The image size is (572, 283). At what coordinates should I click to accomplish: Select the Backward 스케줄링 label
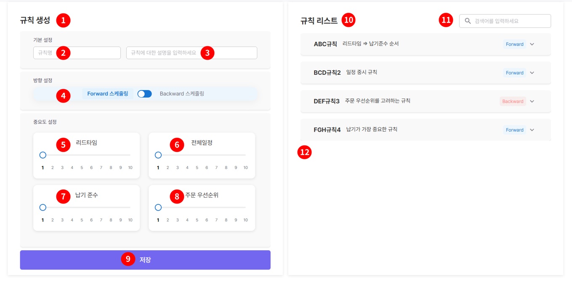pyautogui.click(x=182, y=94)
